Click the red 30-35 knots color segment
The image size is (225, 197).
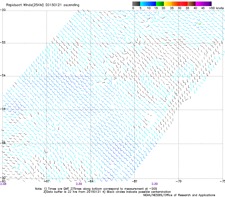tap(184, 4)
